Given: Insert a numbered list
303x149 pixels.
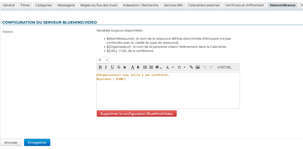Looking at the screenshot, I should 151,67.
